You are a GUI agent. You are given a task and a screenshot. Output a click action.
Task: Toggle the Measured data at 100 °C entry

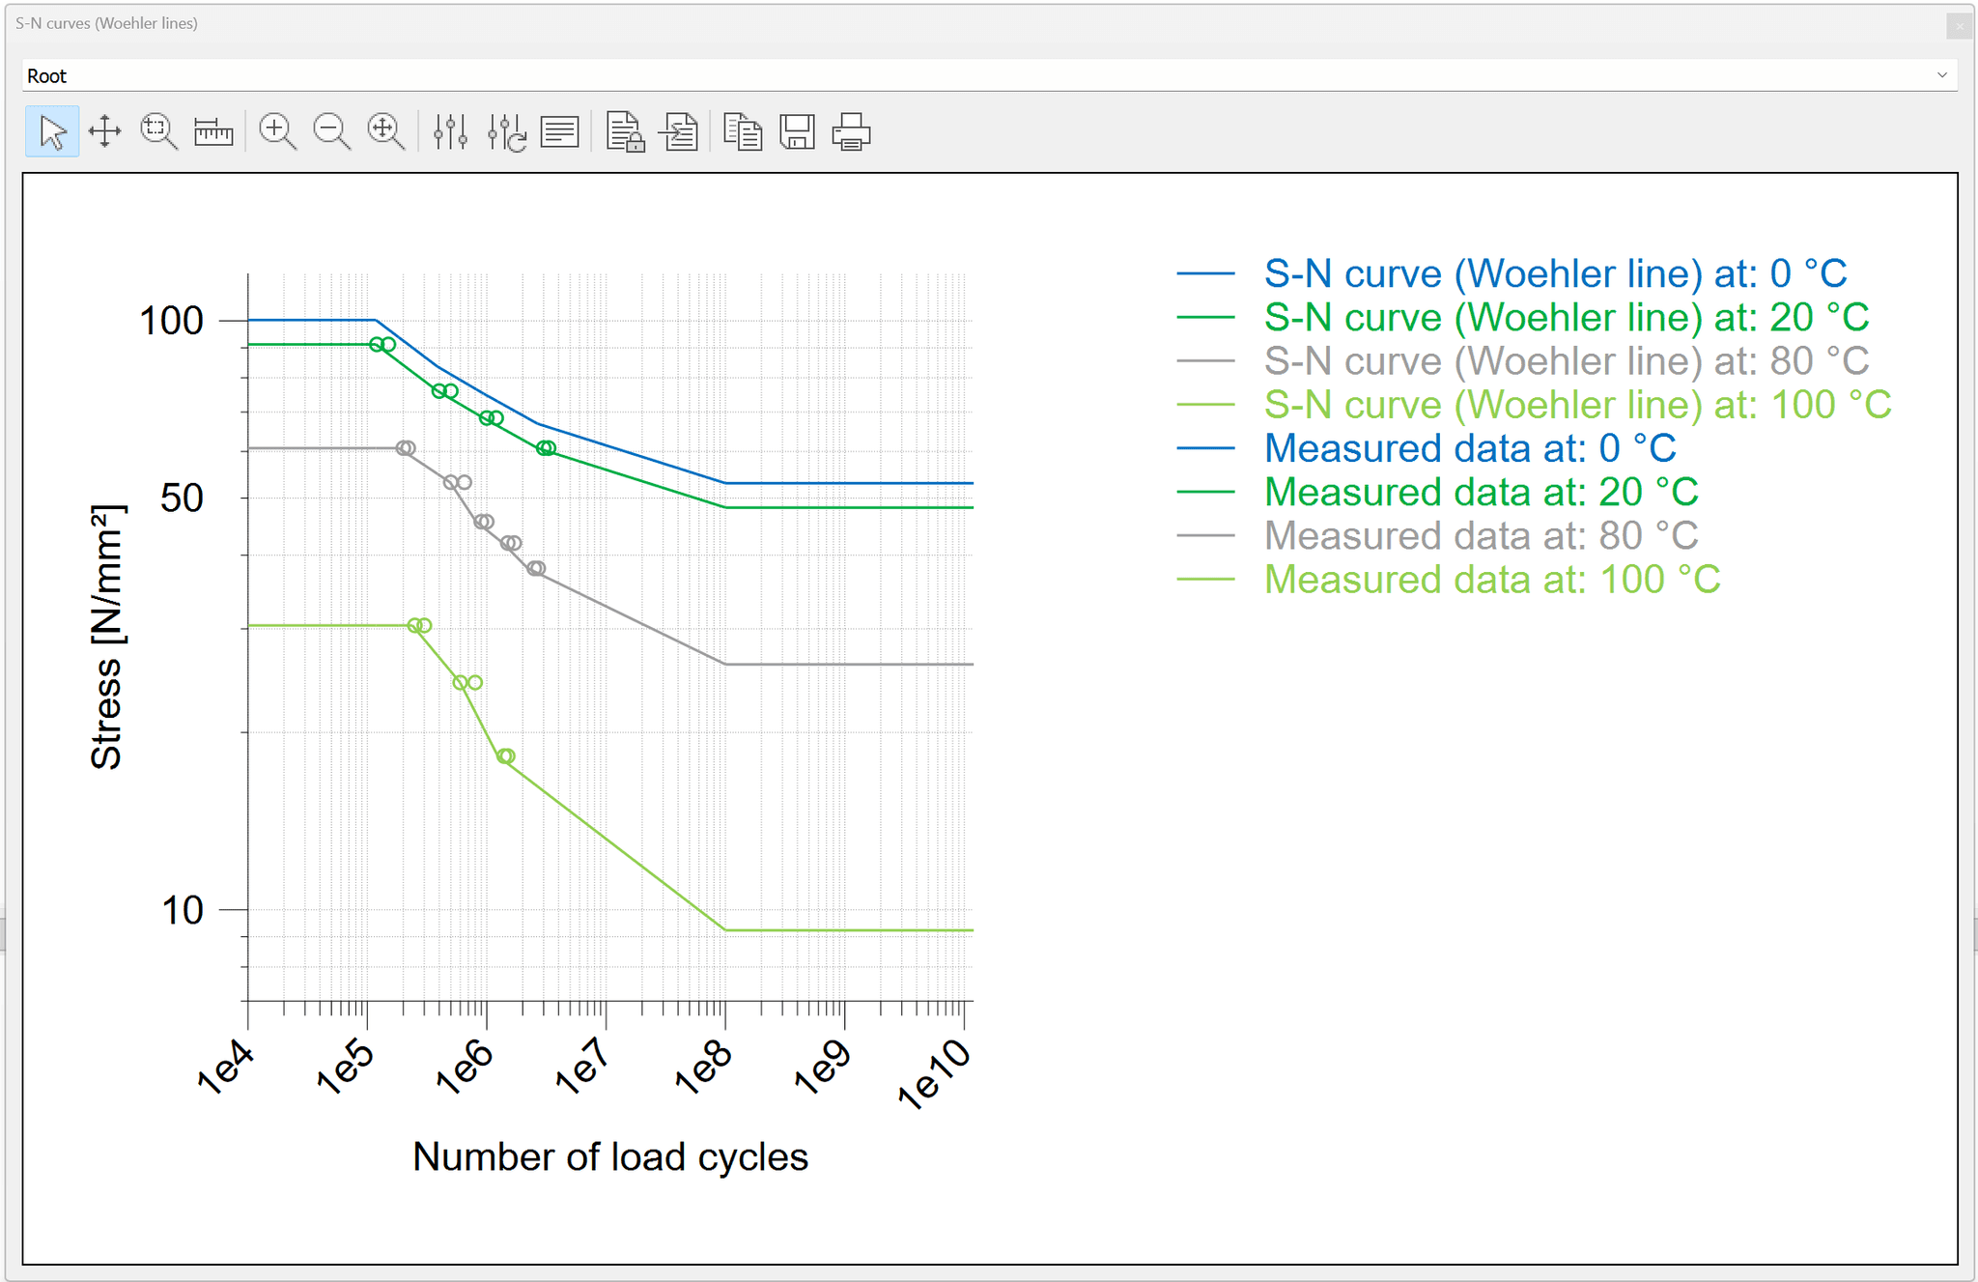(x=1492, y=579)
